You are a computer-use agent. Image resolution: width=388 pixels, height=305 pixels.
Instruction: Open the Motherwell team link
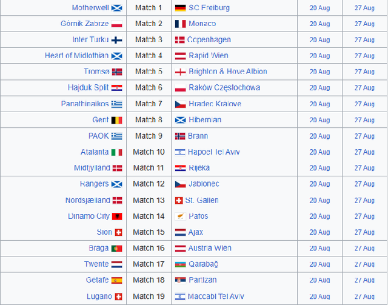[x=90, y=8]
